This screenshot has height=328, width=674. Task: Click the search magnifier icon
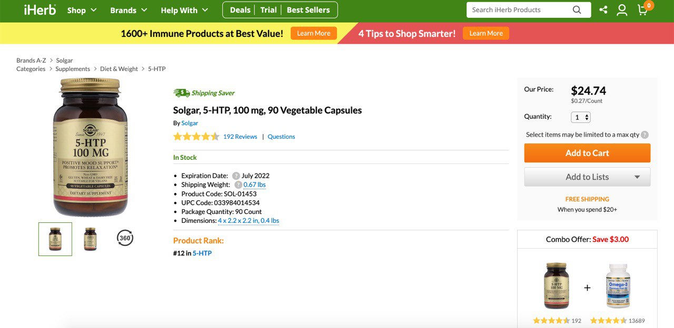[x=577, y=10]
